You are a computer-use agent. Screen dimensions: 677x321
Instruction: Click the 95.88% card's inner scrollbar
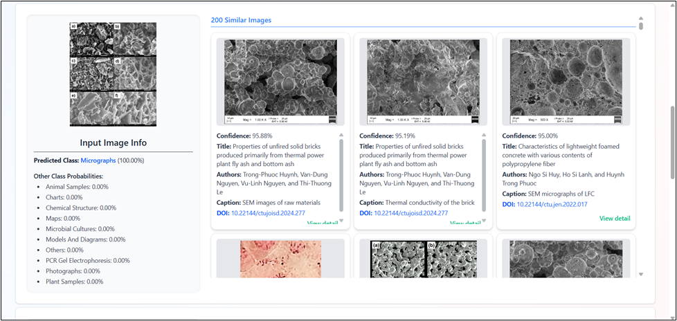(341, 175)
